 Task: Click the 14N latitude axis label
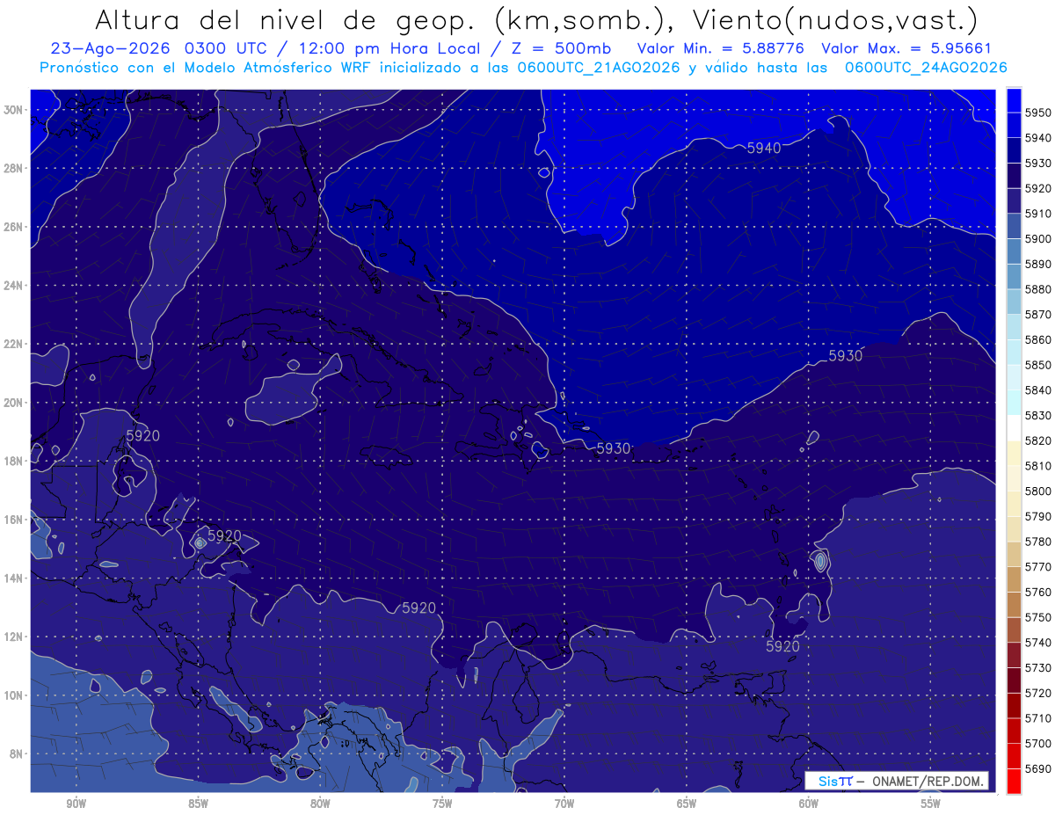coord(14,578)
